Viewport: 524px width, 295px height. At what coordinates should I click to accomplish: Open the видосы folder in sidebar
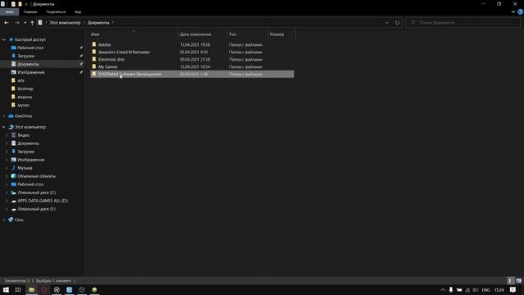(25, 97)
